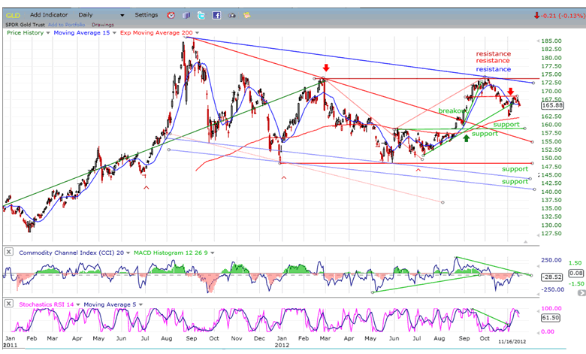Click the yellow sticky note icon
This screenshot has height=354, width=586.
[x=245, y=15]
